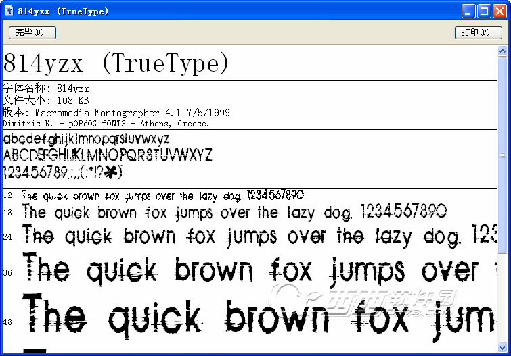
Task: Click the 打印 (Print) button
Action: coord(477,32)
